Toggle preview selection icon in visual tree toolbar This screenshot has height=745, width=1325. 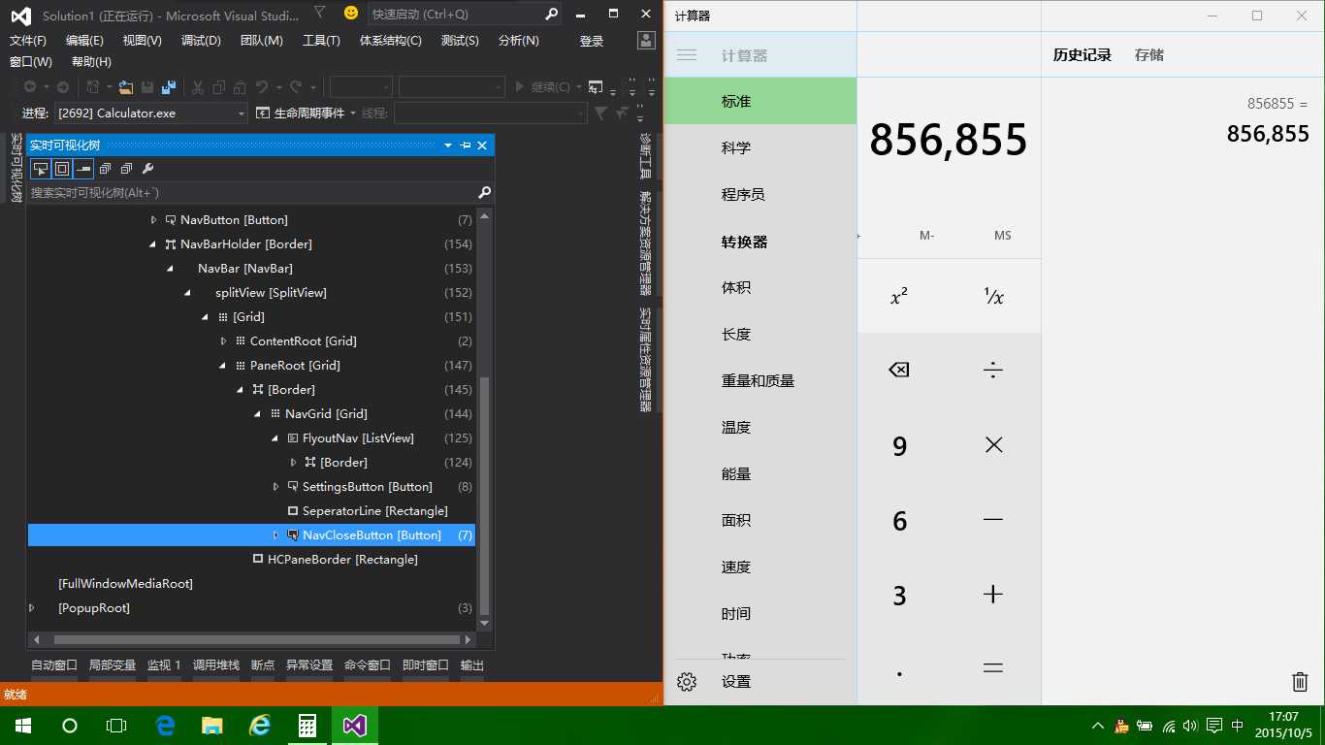tap(83, 169)
